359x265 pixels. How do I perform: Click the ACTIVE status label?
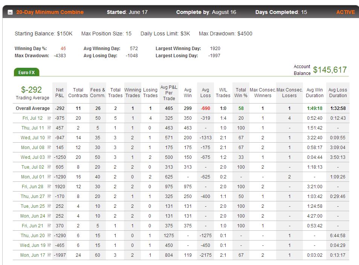click(345, 12)
